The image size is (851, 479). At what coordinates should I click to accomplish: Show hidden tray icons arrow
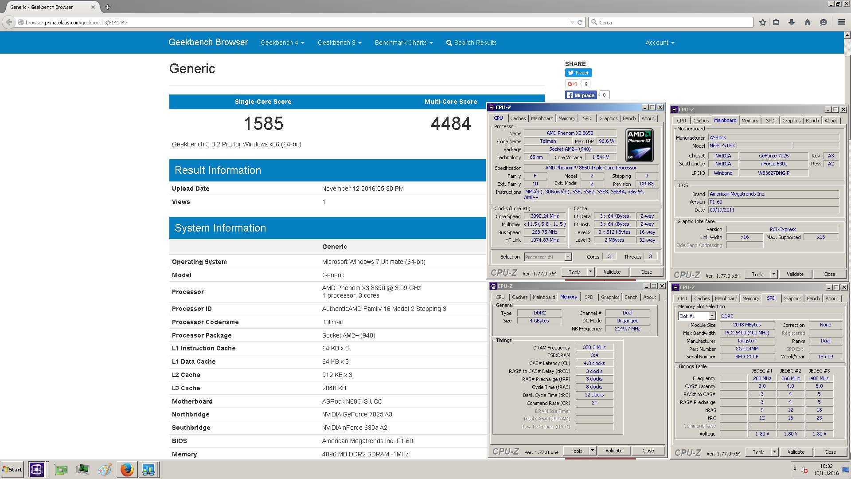click(x=795, y=469)
